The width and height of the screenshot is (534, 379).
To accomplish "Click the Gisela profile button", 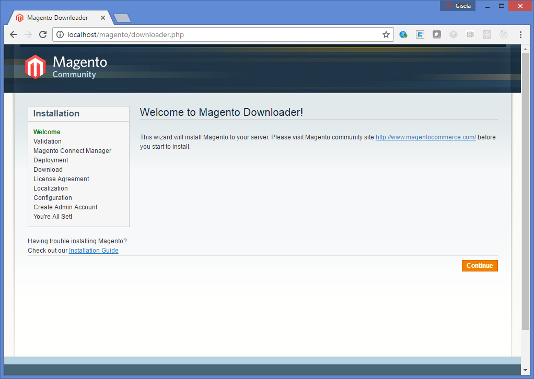I will [458, 6].
